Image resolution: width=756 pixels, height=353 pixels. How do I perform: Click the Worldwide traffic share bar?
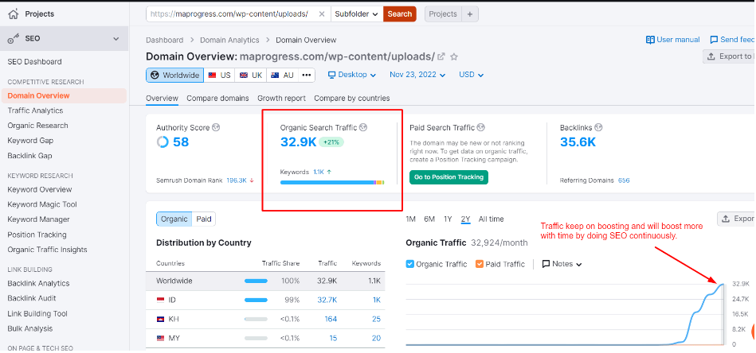point(256,281)
